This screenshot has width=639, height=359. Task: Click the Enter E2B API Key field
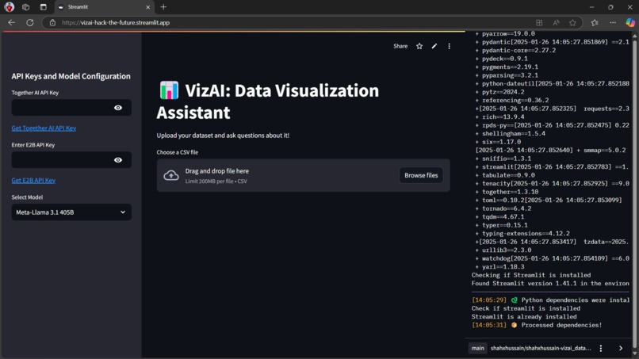[x=62, y=160]
